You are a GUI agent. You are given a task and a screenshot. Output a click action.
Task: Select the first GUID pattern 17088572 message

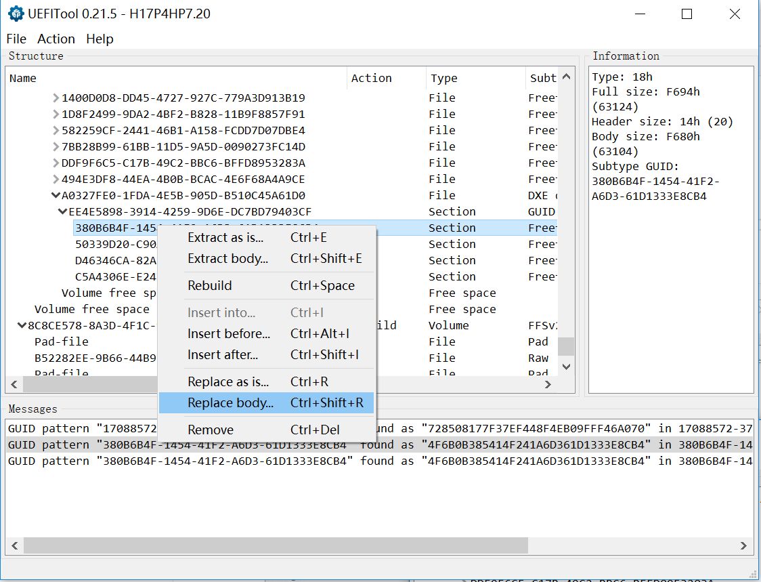pyautogui.click(x=380, y=428)
